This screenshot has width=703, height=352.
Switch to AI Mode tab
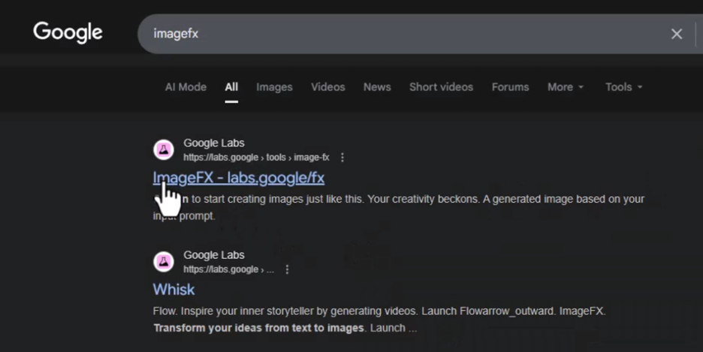(186, 87)
